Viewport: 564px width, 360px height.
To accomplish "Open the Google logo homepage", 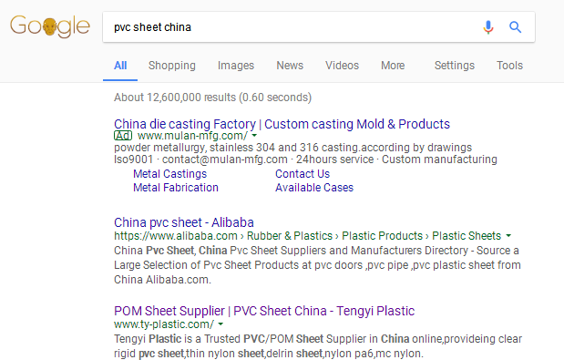I will [49, 26].
